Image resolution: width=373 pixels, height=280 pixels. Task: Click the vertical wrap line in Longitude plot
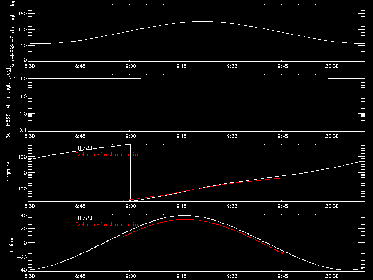coord(131,173)
